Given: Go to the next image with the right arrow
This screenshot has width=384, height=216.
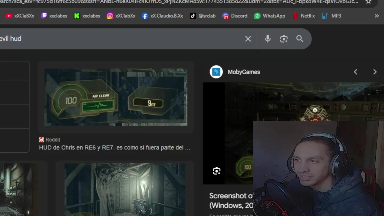Looking at the screenshot, I should click(375, 72).
